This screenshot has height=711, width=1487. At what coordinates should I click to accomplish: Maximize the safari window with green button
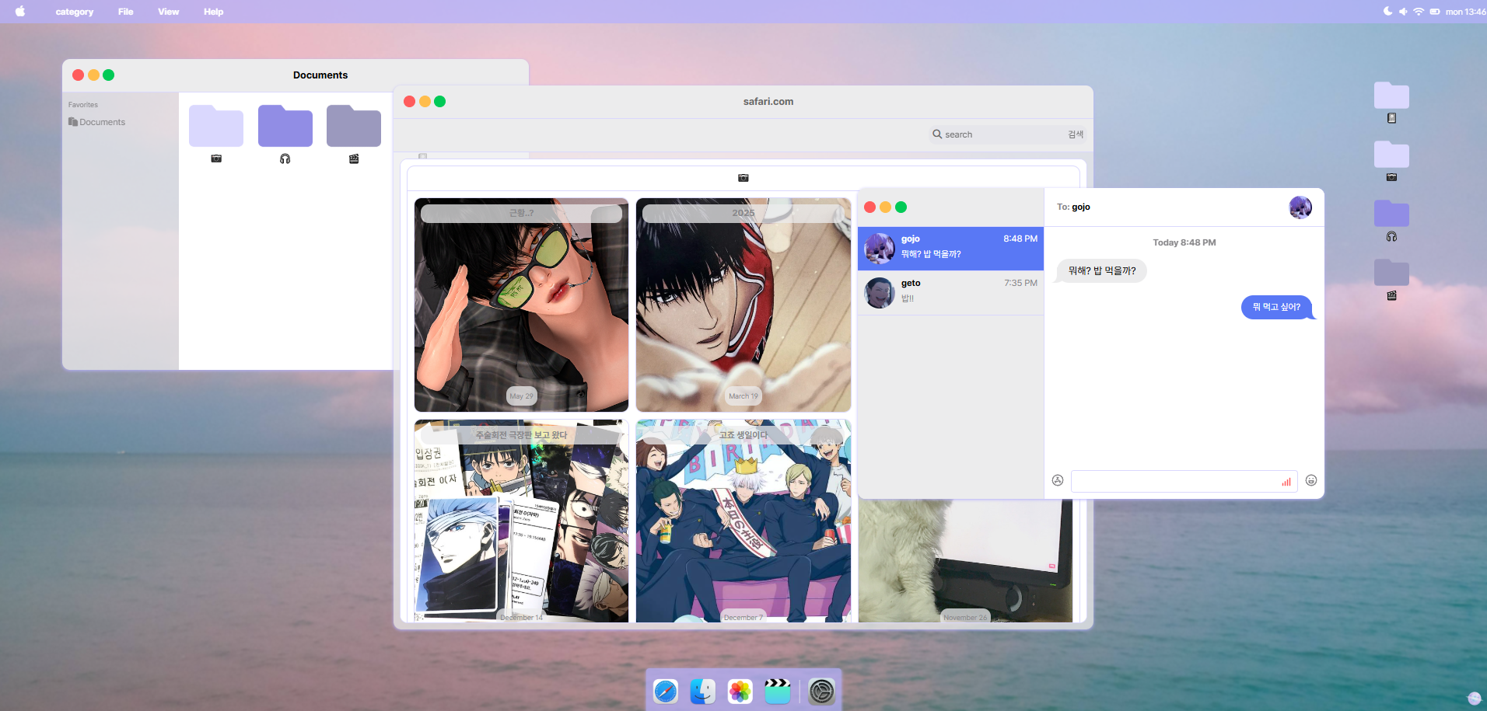click(x=440, y=102)
